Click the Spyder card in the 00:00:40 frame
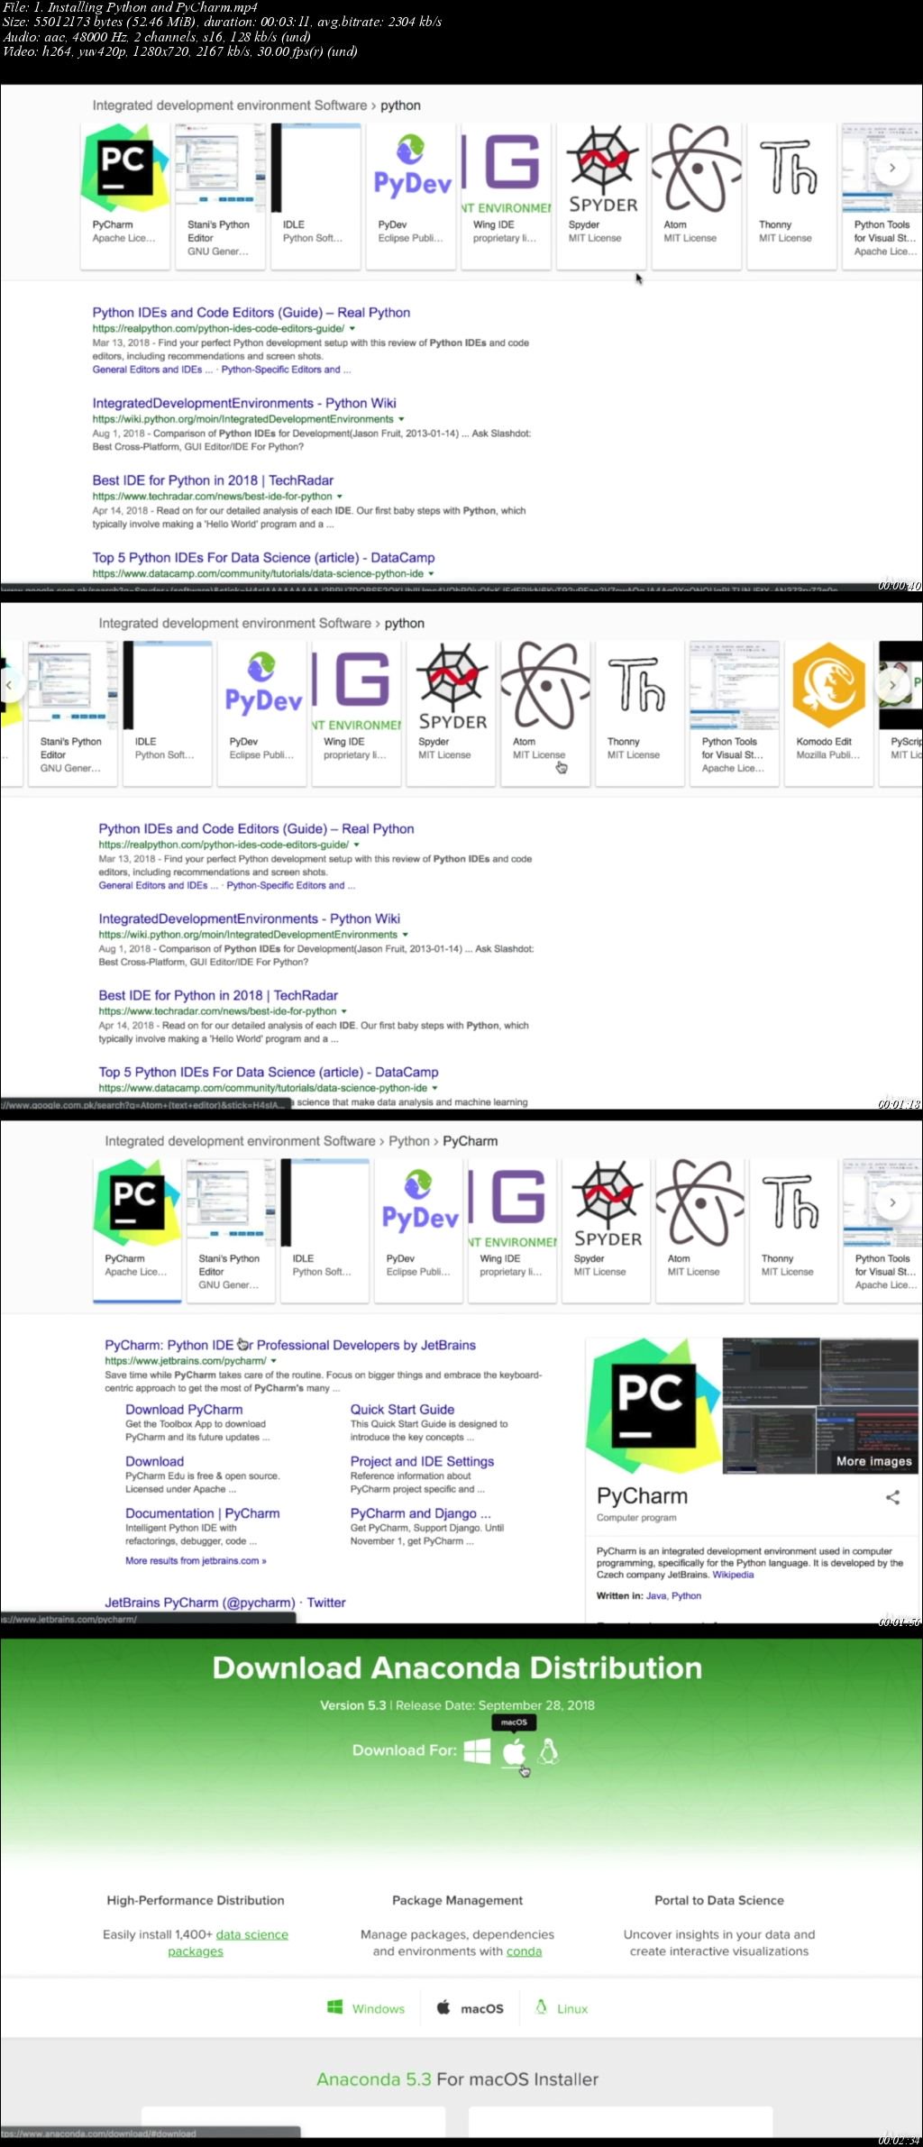This screenshot has height=2147, width=923. (601, 196)
